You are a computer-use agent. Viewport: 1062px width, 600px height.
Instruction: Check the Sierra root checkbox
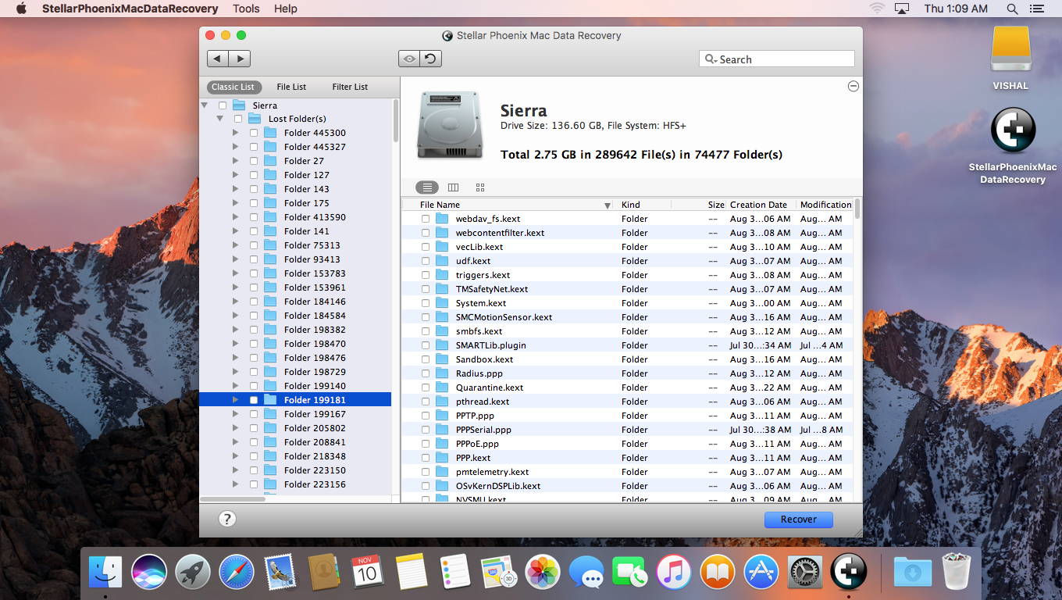(223, 105)
